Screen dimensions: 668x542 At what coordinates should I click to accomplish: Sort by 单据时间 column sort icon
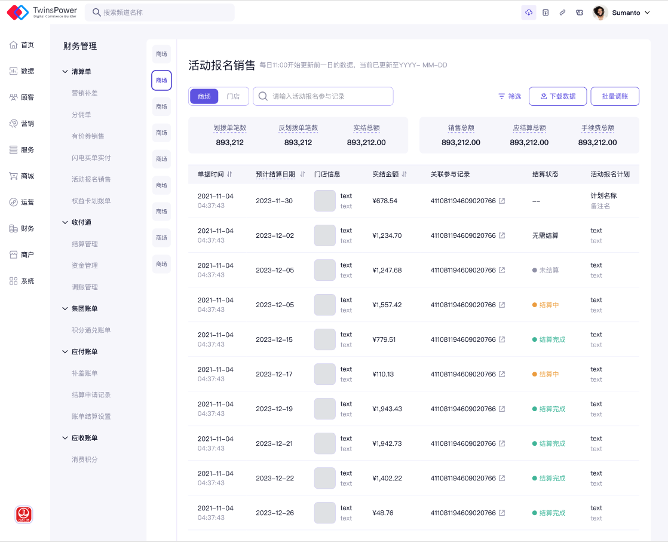229,174
